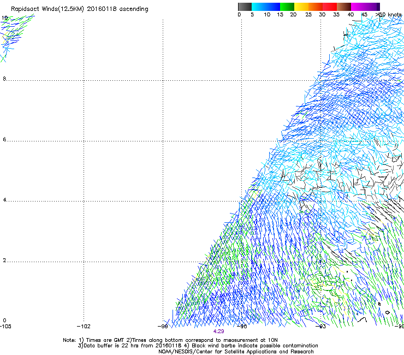Click the yellow 20–25 knots legend segment

pos(301,7)
